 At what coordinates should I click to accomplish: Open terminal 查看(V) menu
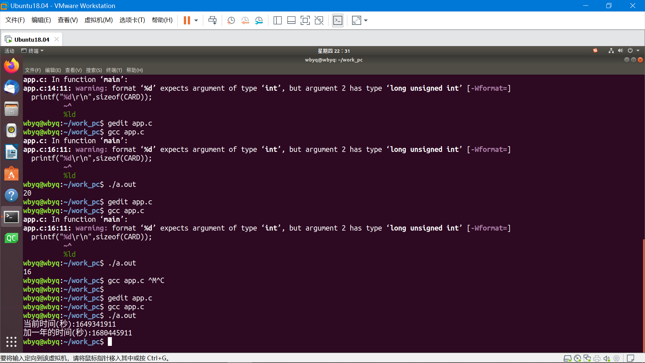click(x=74, y=70)
